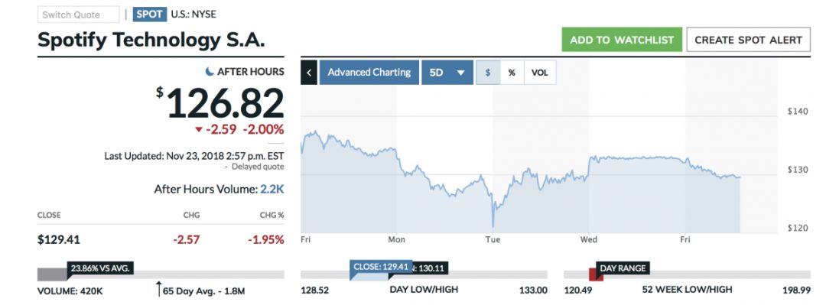Screen dimensions: 826x305
Task: Click the SPOT ticker tag
Action: [150, 15]
